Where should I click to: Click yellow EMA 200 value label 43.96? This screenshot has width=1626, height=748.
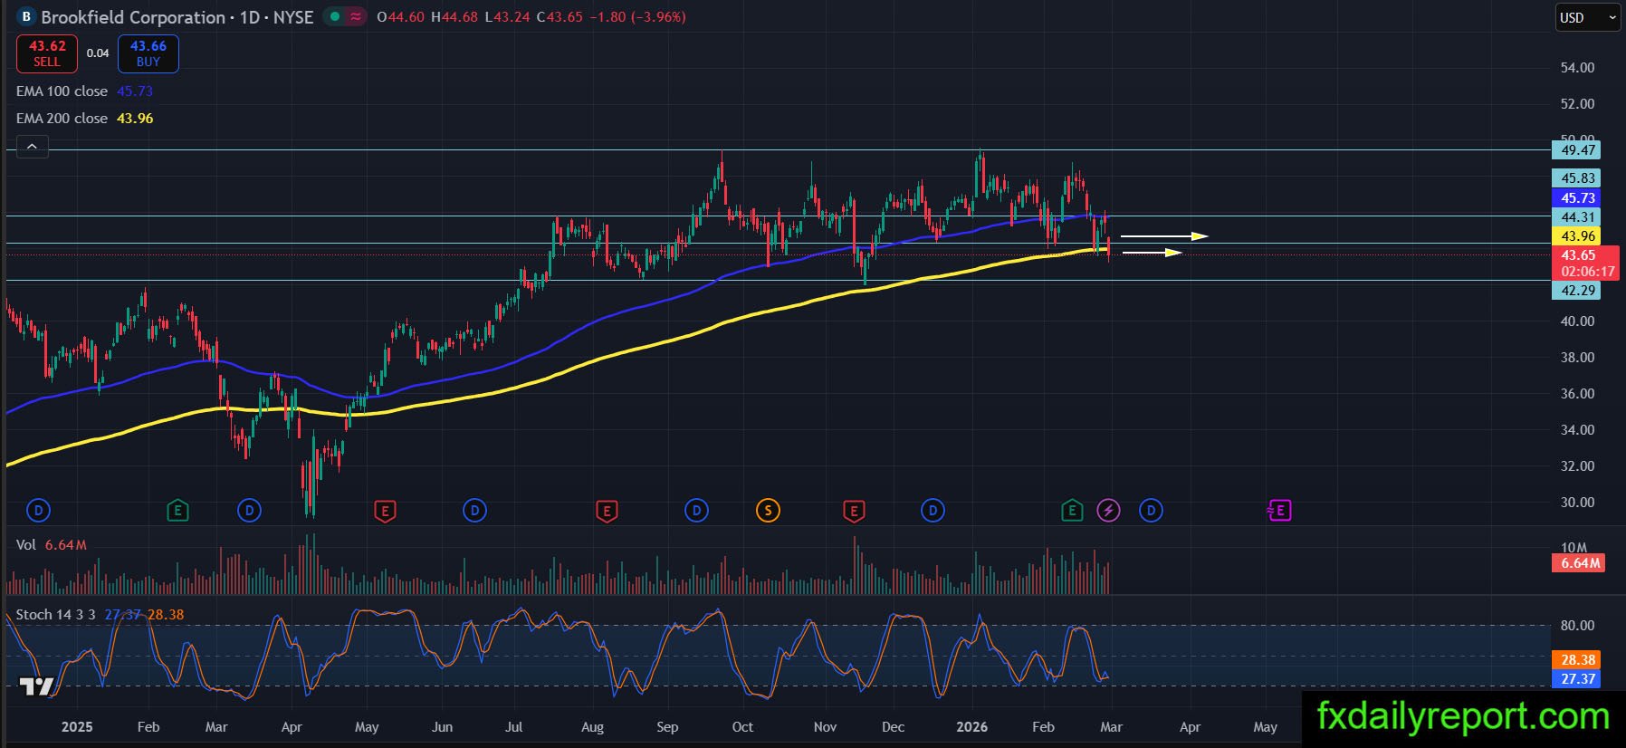click(x=1577, y=236)
